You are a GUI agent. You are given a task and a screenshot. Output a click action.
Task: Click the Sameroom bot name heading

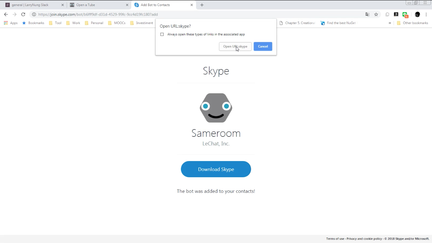click(216, 133)
